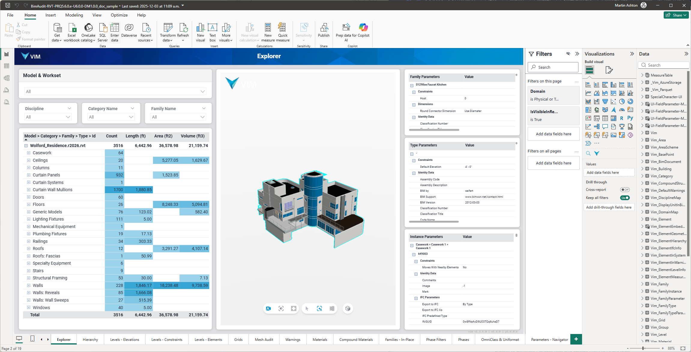Click the zoom slider in status bar
691x352 pixels.
[643, 348]
